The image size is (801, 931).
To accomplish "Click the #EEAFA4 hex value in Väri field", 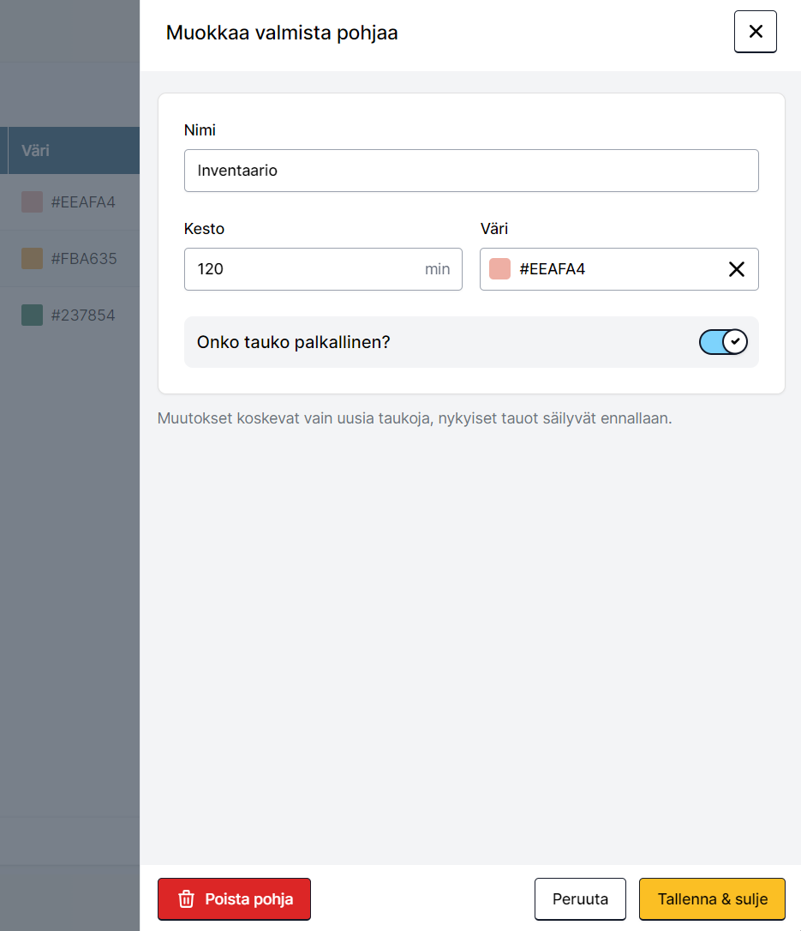I will 552,269.
